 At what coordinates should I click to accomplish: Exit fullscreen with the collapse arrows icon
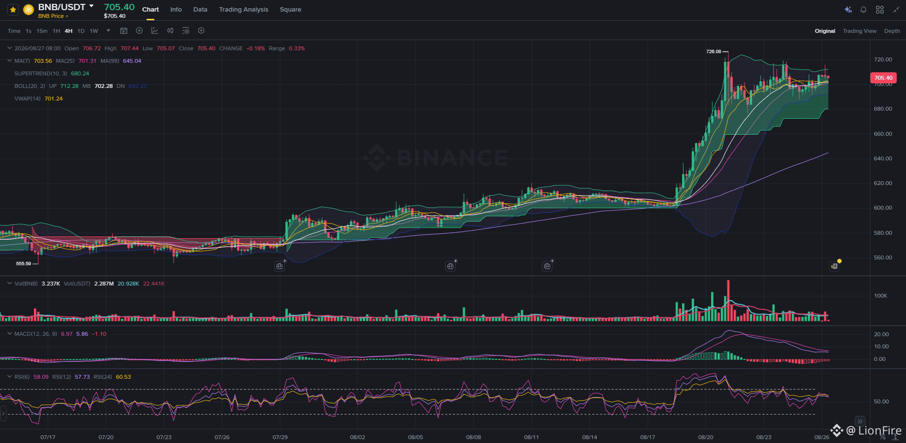(896, 10)
